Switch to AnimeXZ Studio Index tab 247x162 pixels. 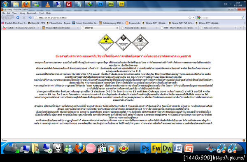coord(139,28)
